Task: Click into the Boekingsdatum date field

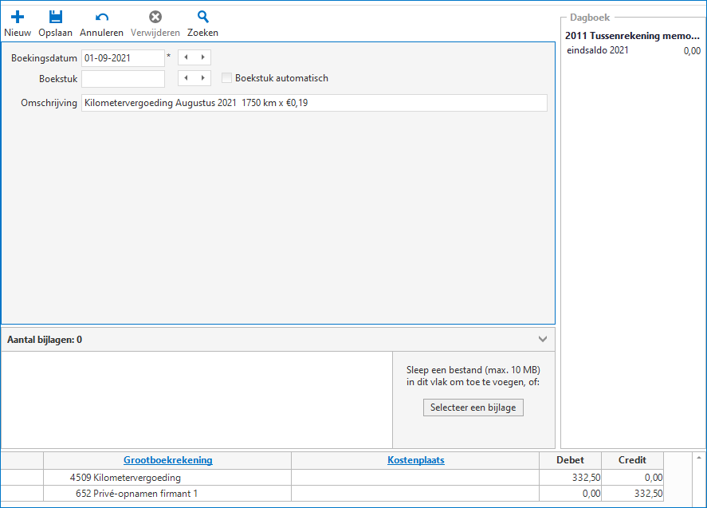Action: (x=122, y=57)
